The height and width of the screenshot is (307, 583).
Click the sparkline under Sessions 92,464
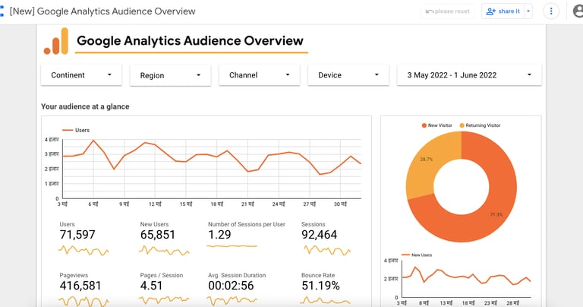[327, 251]
